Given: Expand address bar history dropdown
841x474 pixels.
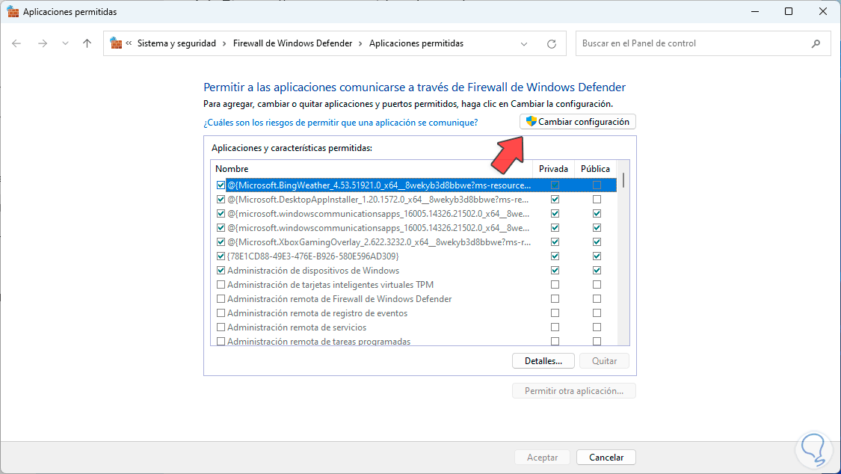Looking at the screenshot, I should tap(524, 44).
